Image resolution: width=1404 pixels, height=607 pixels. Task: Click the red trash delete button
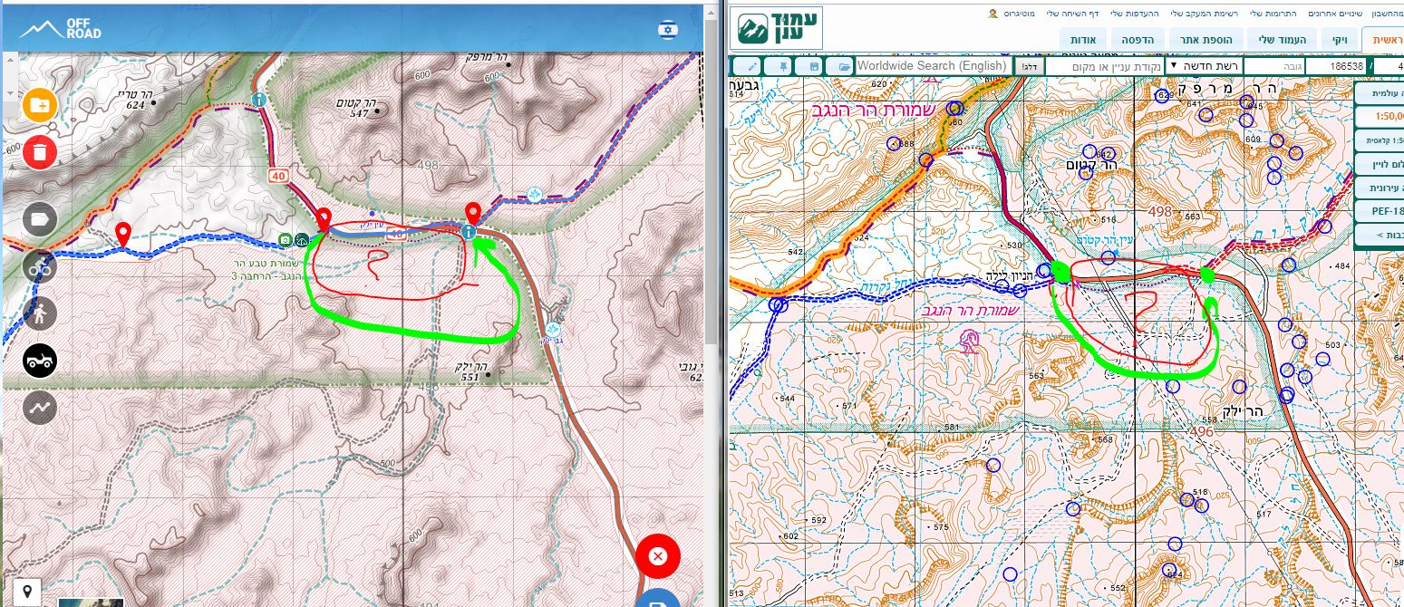point(40,152)
